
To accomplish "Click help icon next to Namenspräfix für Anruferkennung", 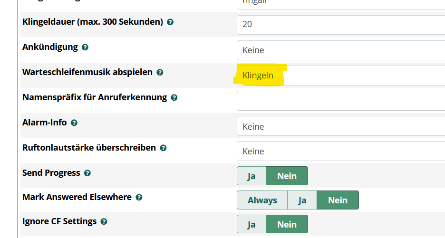I will coord(174,98).
